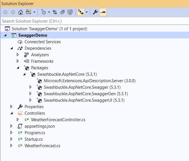Select Swashbuckle.AspNetCore (5.3.1) package
189x161 pixels.
[x=67, y=74]
